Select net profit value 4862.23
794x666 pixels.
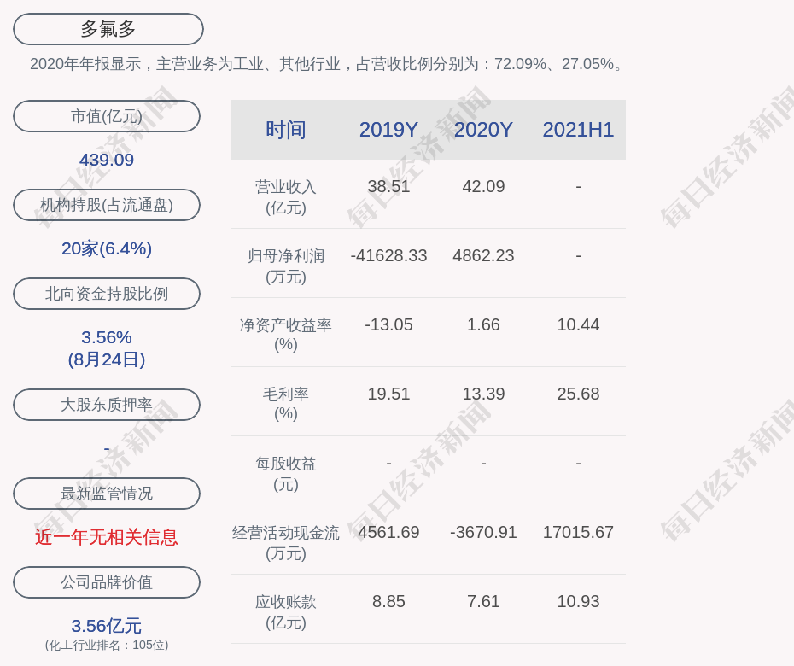click(483, 256)
